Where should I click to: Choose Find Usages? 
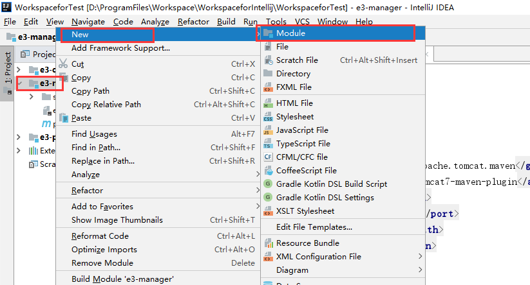point(158,134)
